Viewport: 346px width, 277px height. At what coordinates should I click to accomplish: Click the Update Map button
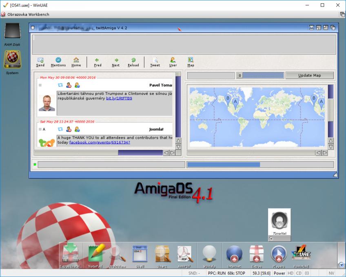coord(309,75)
